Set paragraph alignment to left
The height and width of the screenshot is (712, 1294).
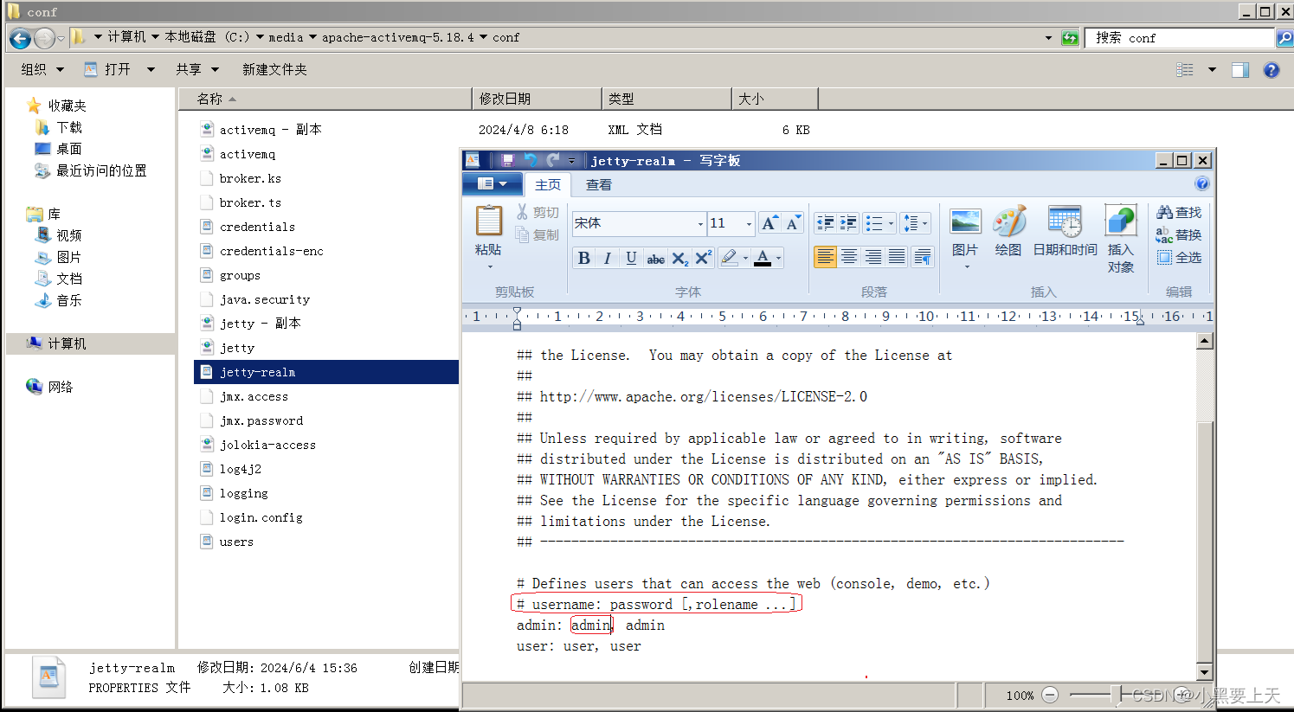point(825,257)
